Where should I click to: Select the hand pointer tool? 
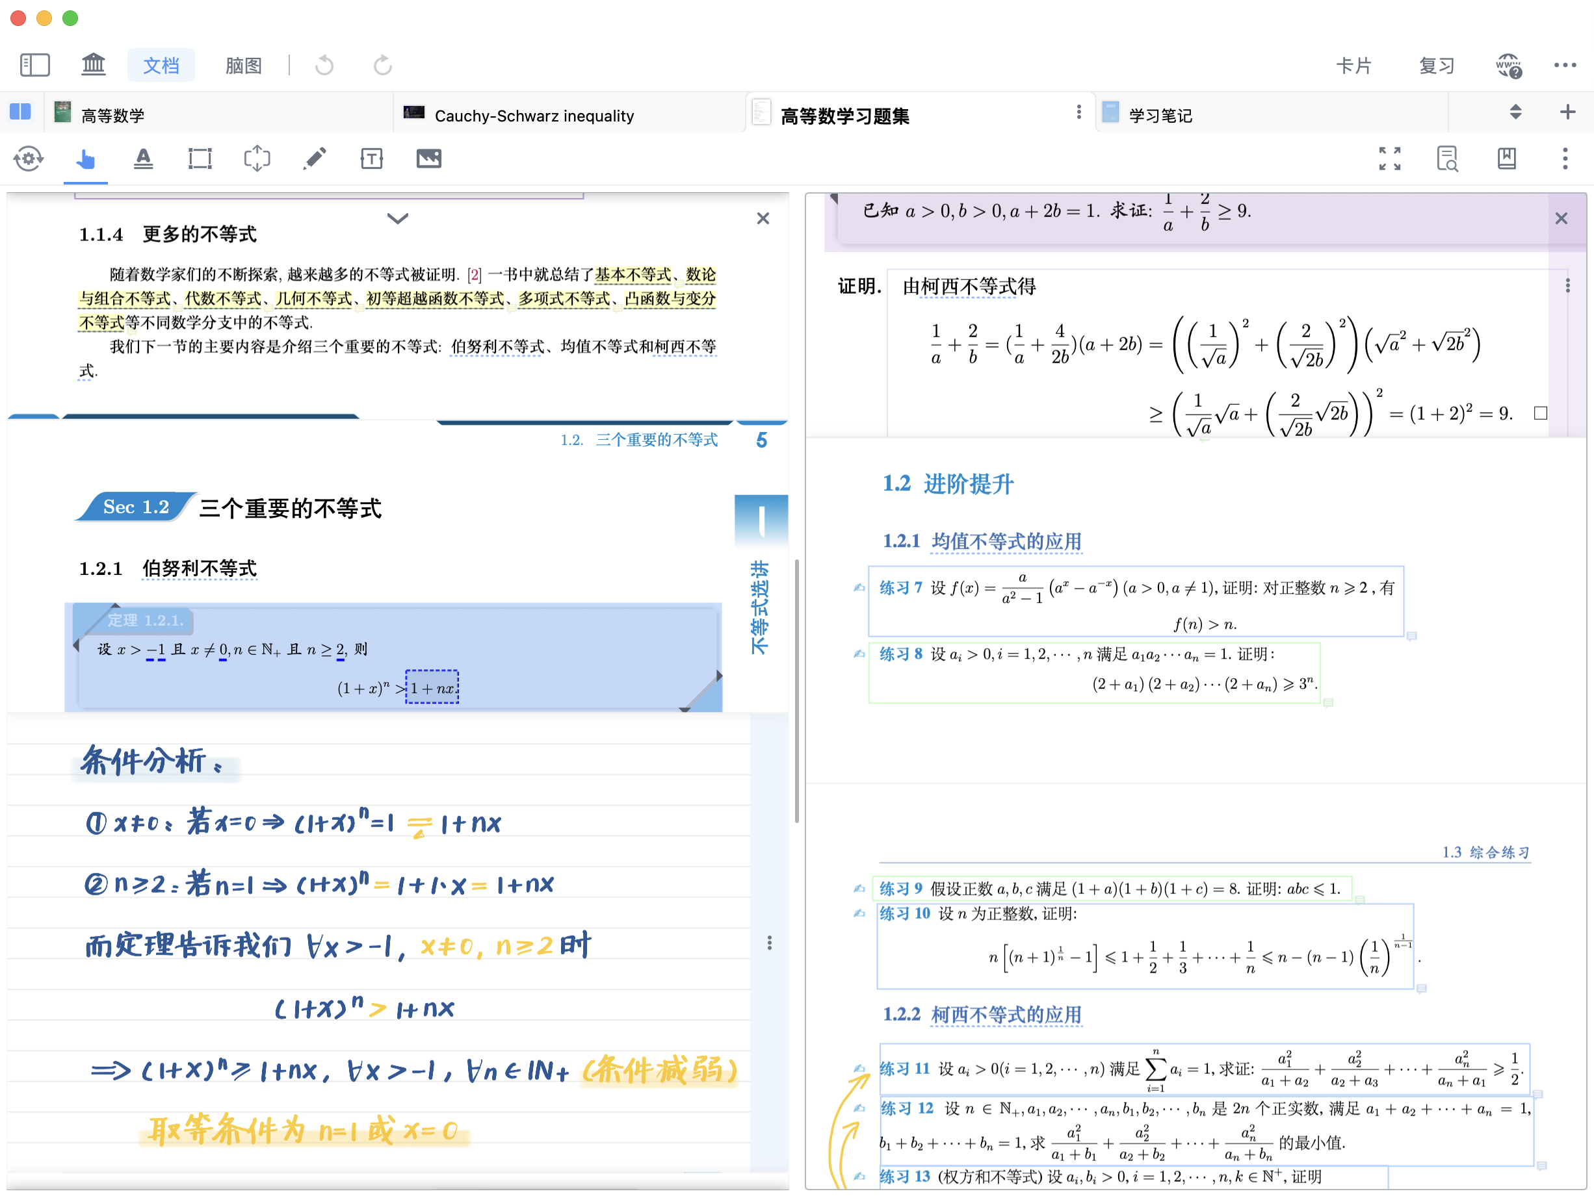[x=86, y=159]
